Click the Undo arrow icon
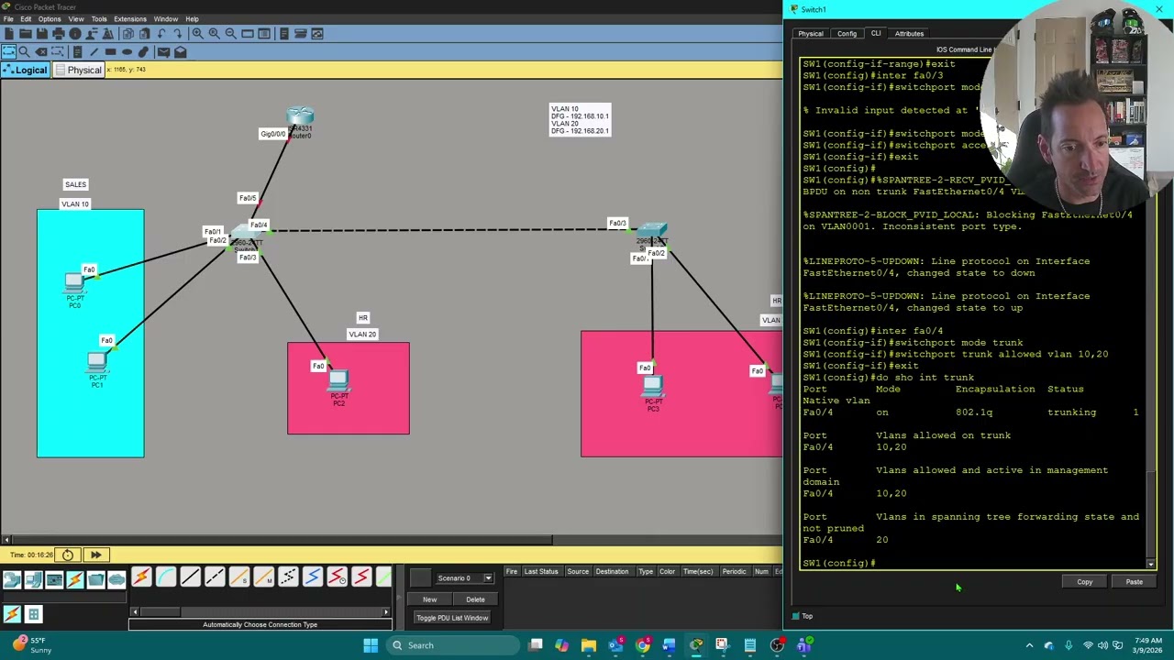1174x660 pixels. 161,34
